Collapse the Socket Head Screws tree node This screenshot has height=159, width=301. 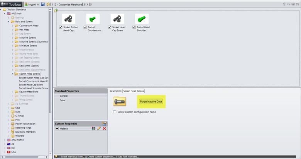click(x=12, y=74)
